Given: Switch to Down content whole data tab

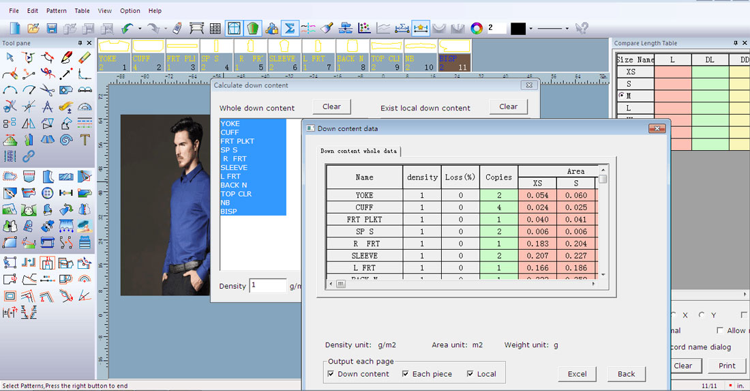Looking at the screenshot, I should click(359, 151).
